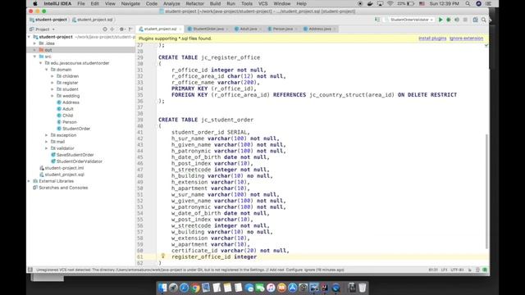Open Launchpad from the Dock
Image resolution: width=525 pixels, height=295 pixels.
(173, 288)
